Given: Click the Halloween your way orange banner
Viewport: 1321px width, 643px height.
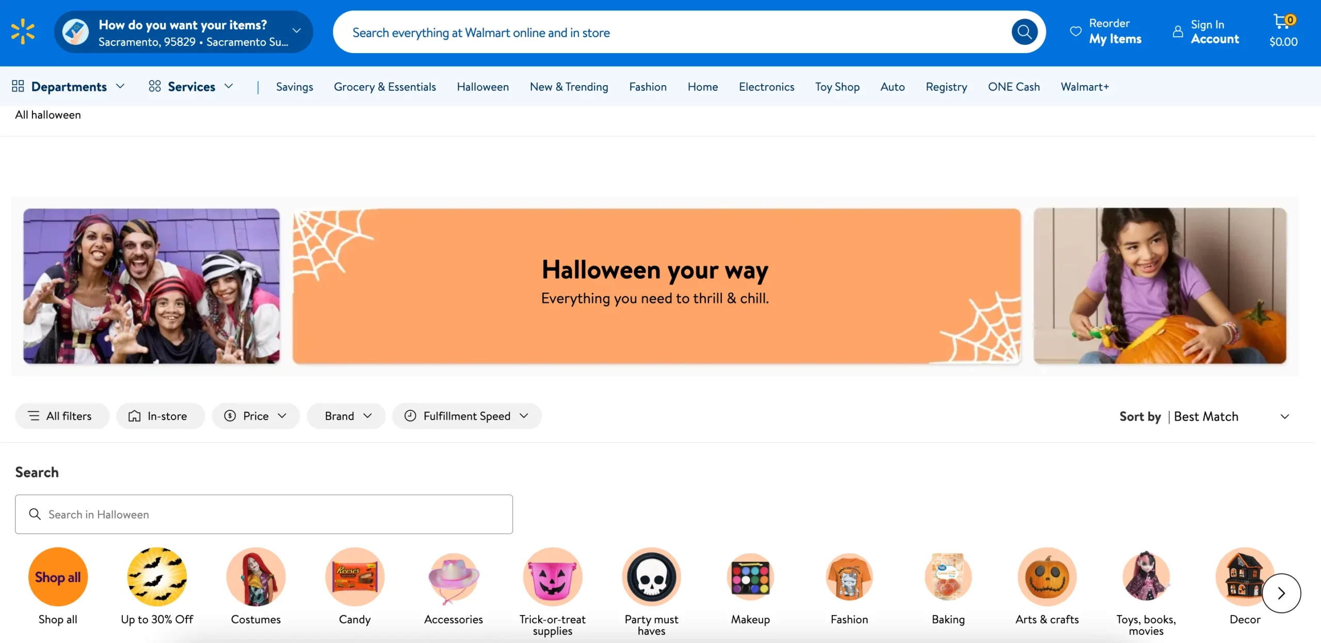Looking at the screenshot, I should (656, 286).
